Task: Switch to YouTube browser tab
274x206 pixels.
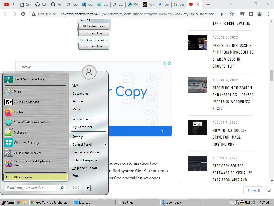Action: [x=6, y=5]
